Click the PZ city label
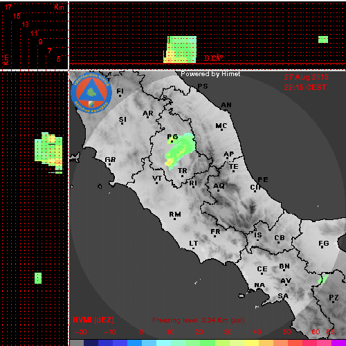This screenshot has height=346, width=346. tap(334, 298)
